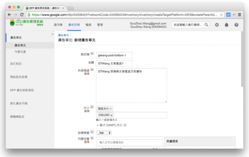249x157 pixels.
Task: Open the settings gear icon
Action: click(x=217, y=25)
